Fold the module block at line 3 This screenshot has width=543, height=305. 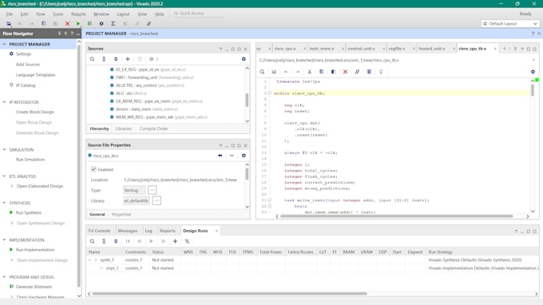[x=269, y=93]
